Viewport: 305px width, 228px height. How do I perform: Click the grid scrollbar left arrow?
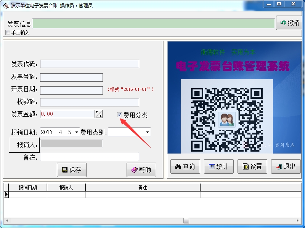[x=7, y=220]
